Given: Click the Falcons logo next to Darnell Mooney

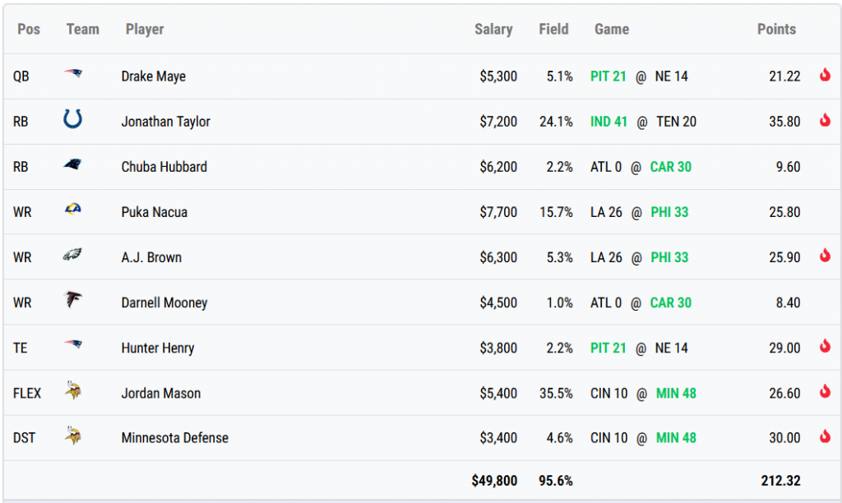Looking at the screenshot, I should click(x=73, y=302).
